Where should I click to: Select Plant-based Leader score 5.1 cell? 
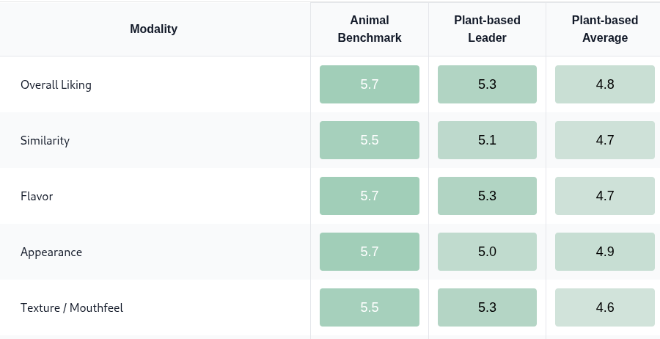point(487,140)
